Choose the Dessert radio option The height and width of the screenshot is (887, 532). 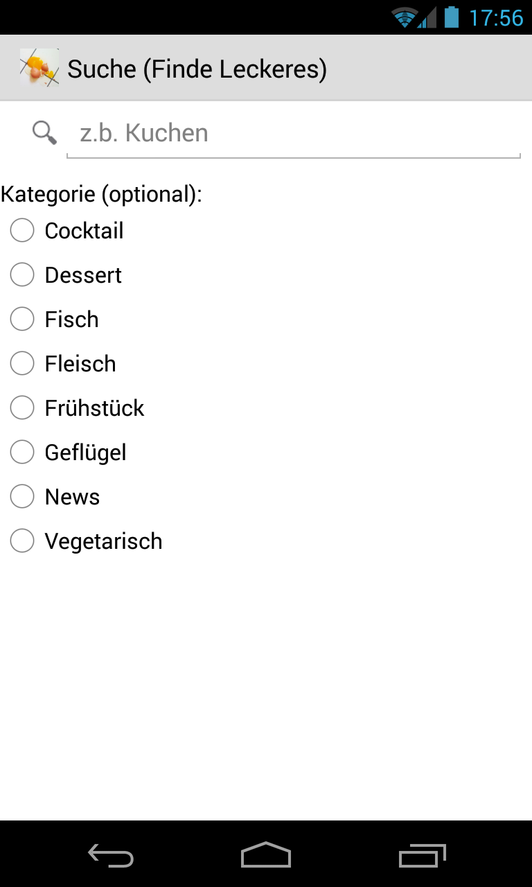pyautogui.click(x=22, y=275)
